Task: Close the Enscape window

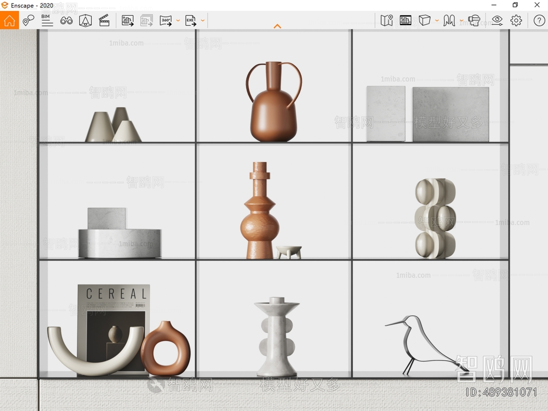Action: point(537,5)
